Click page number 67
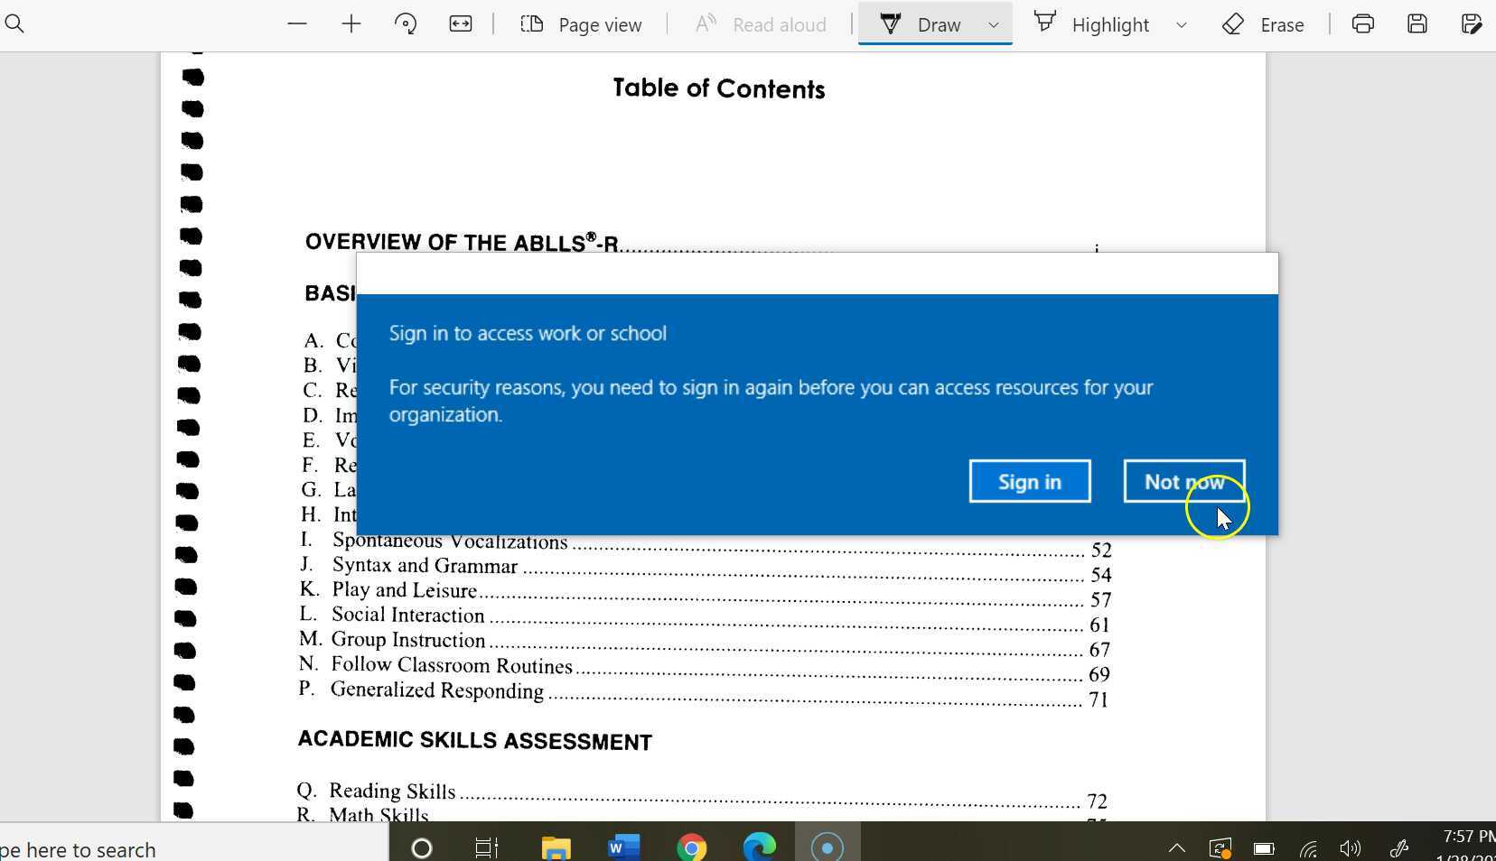1496x861 pixels. tap(1099, 650)
